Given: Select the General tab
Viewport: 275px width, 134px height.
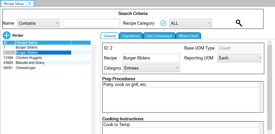Looking at the screenshot, I should (x=109, y=36).
